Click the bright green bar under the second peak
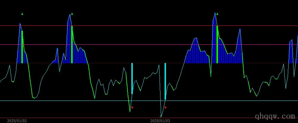Viewport: 298px width, 123px height. point(72,45)
